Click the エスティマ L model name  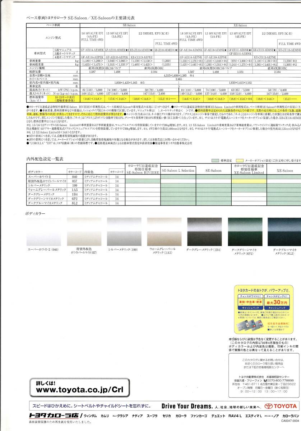[254, 416]
